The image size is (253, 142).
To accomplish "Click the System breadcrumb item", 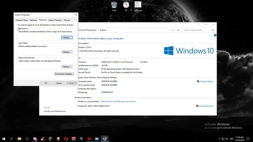I will pyautogui.click(x=103, y=30).
